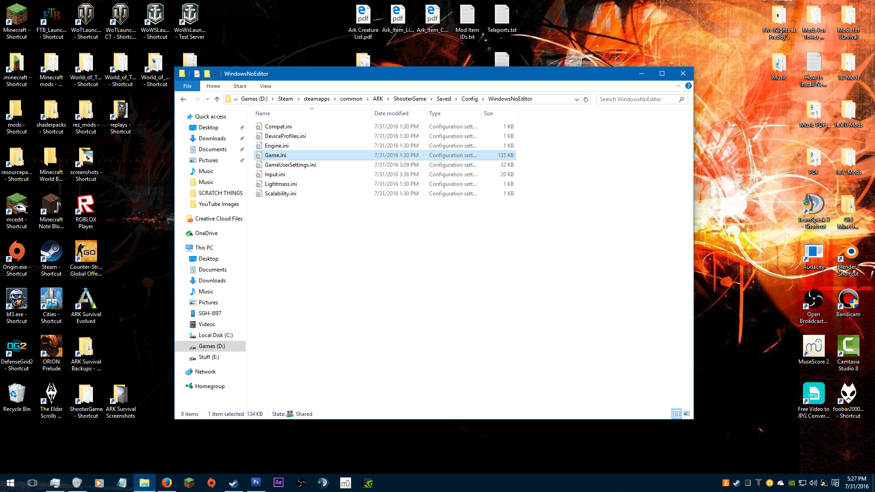Open the Customize Quick Access Toolbar dropdown
The image size is (875, 492).
pos(216,74)
